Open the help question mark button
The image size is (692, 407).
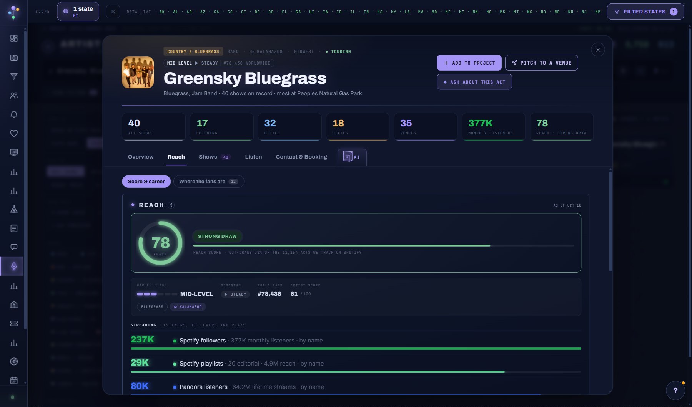[x=675, y=390]
